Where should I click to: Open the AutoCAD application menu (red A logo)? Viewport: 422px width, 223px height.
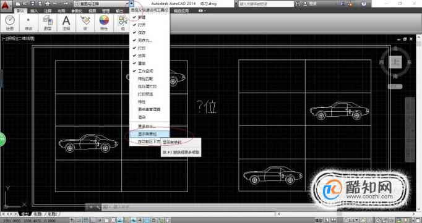click(x=6, y=4)
